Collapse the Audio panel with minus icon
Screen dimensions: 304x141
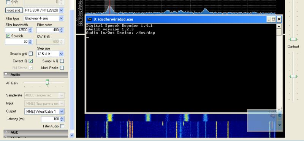point(6,74)
